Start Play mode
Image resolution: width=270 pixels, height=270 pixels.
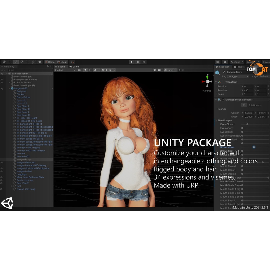(132, 62)
